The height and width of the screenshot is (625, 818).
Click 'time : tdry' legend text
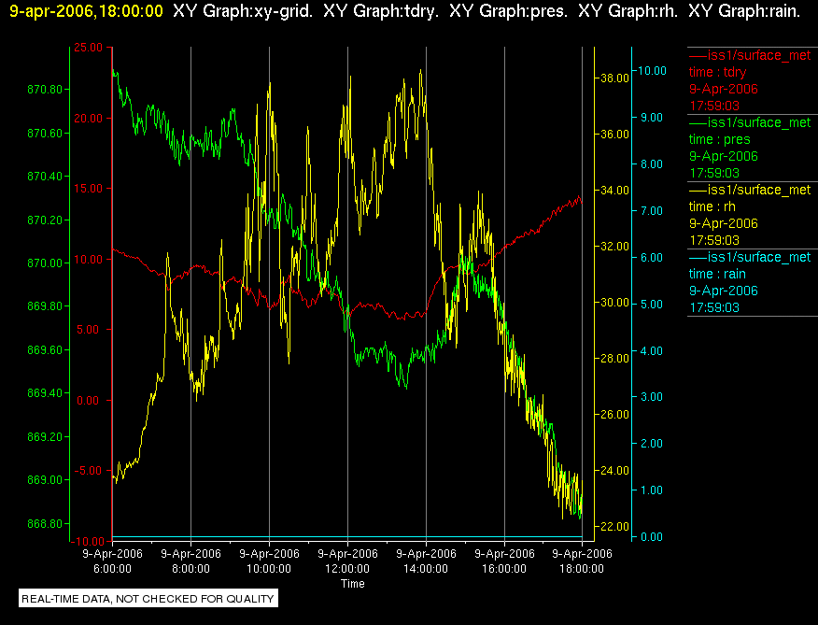tap(717, 72)
